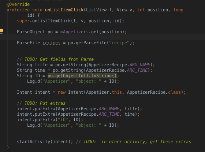The height and width of the screenshot is (152, 205).
Task: Click the empty highlighted caret line
Action: pyautogui.click(x=102, y=37)
